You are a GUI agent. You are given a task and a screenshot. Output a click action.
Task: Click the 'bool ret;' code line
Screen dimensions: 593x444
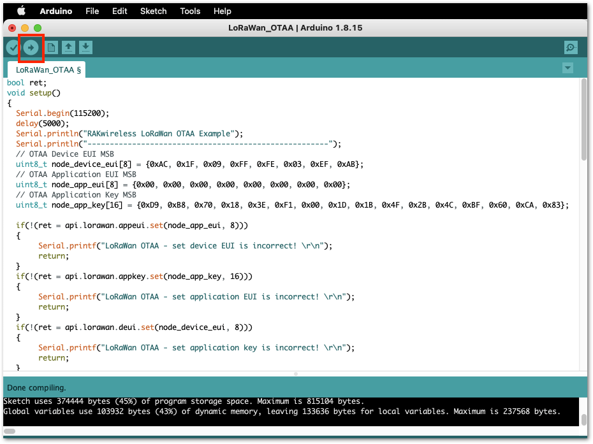27,83
